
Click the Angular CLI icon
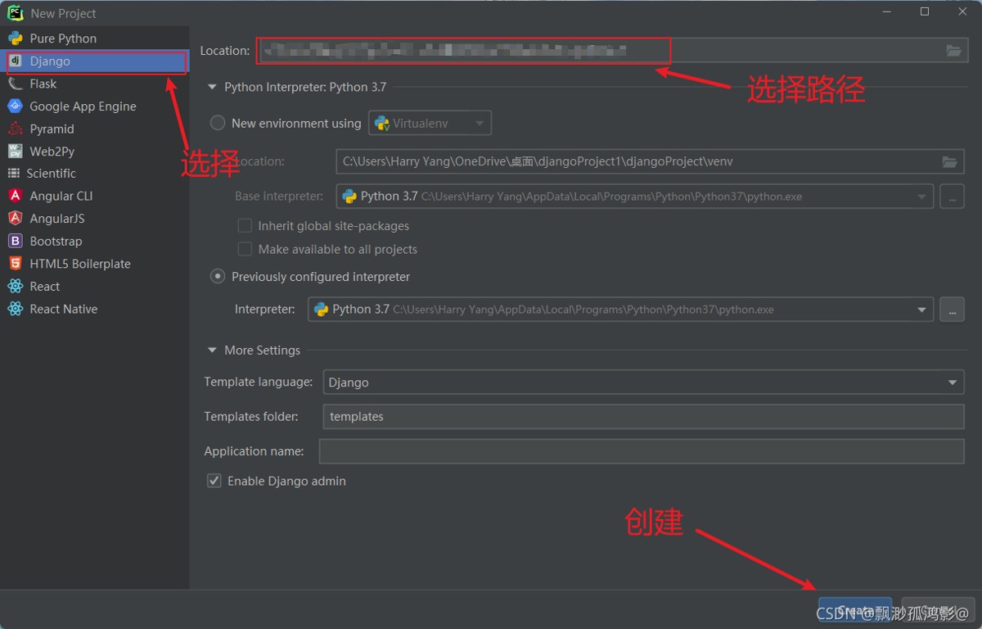tap(16, 196)
